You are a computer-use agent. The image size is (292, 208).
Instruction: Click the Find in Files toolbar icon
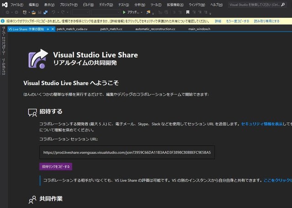148,12
